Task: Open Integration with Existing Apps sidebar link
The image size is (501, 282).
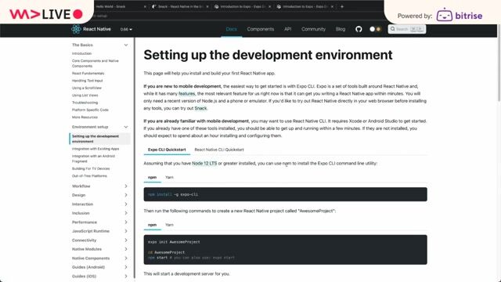Action: pos(96,149)
